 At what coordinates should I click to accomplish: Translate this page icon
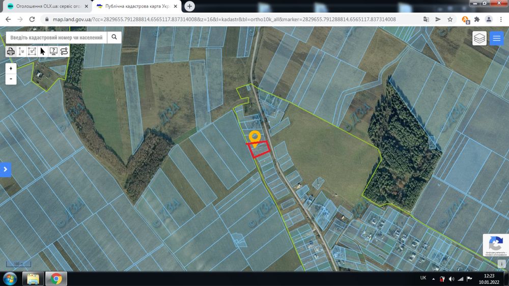pyautogui.click(x=426, y=19)
